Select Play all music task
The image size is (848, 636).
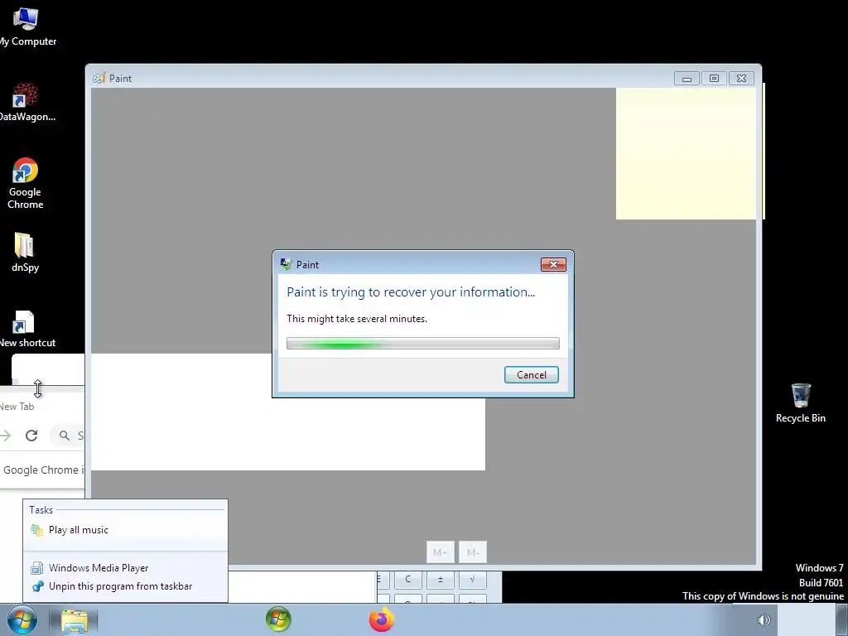pyautogui.click(x=124, y=530)
